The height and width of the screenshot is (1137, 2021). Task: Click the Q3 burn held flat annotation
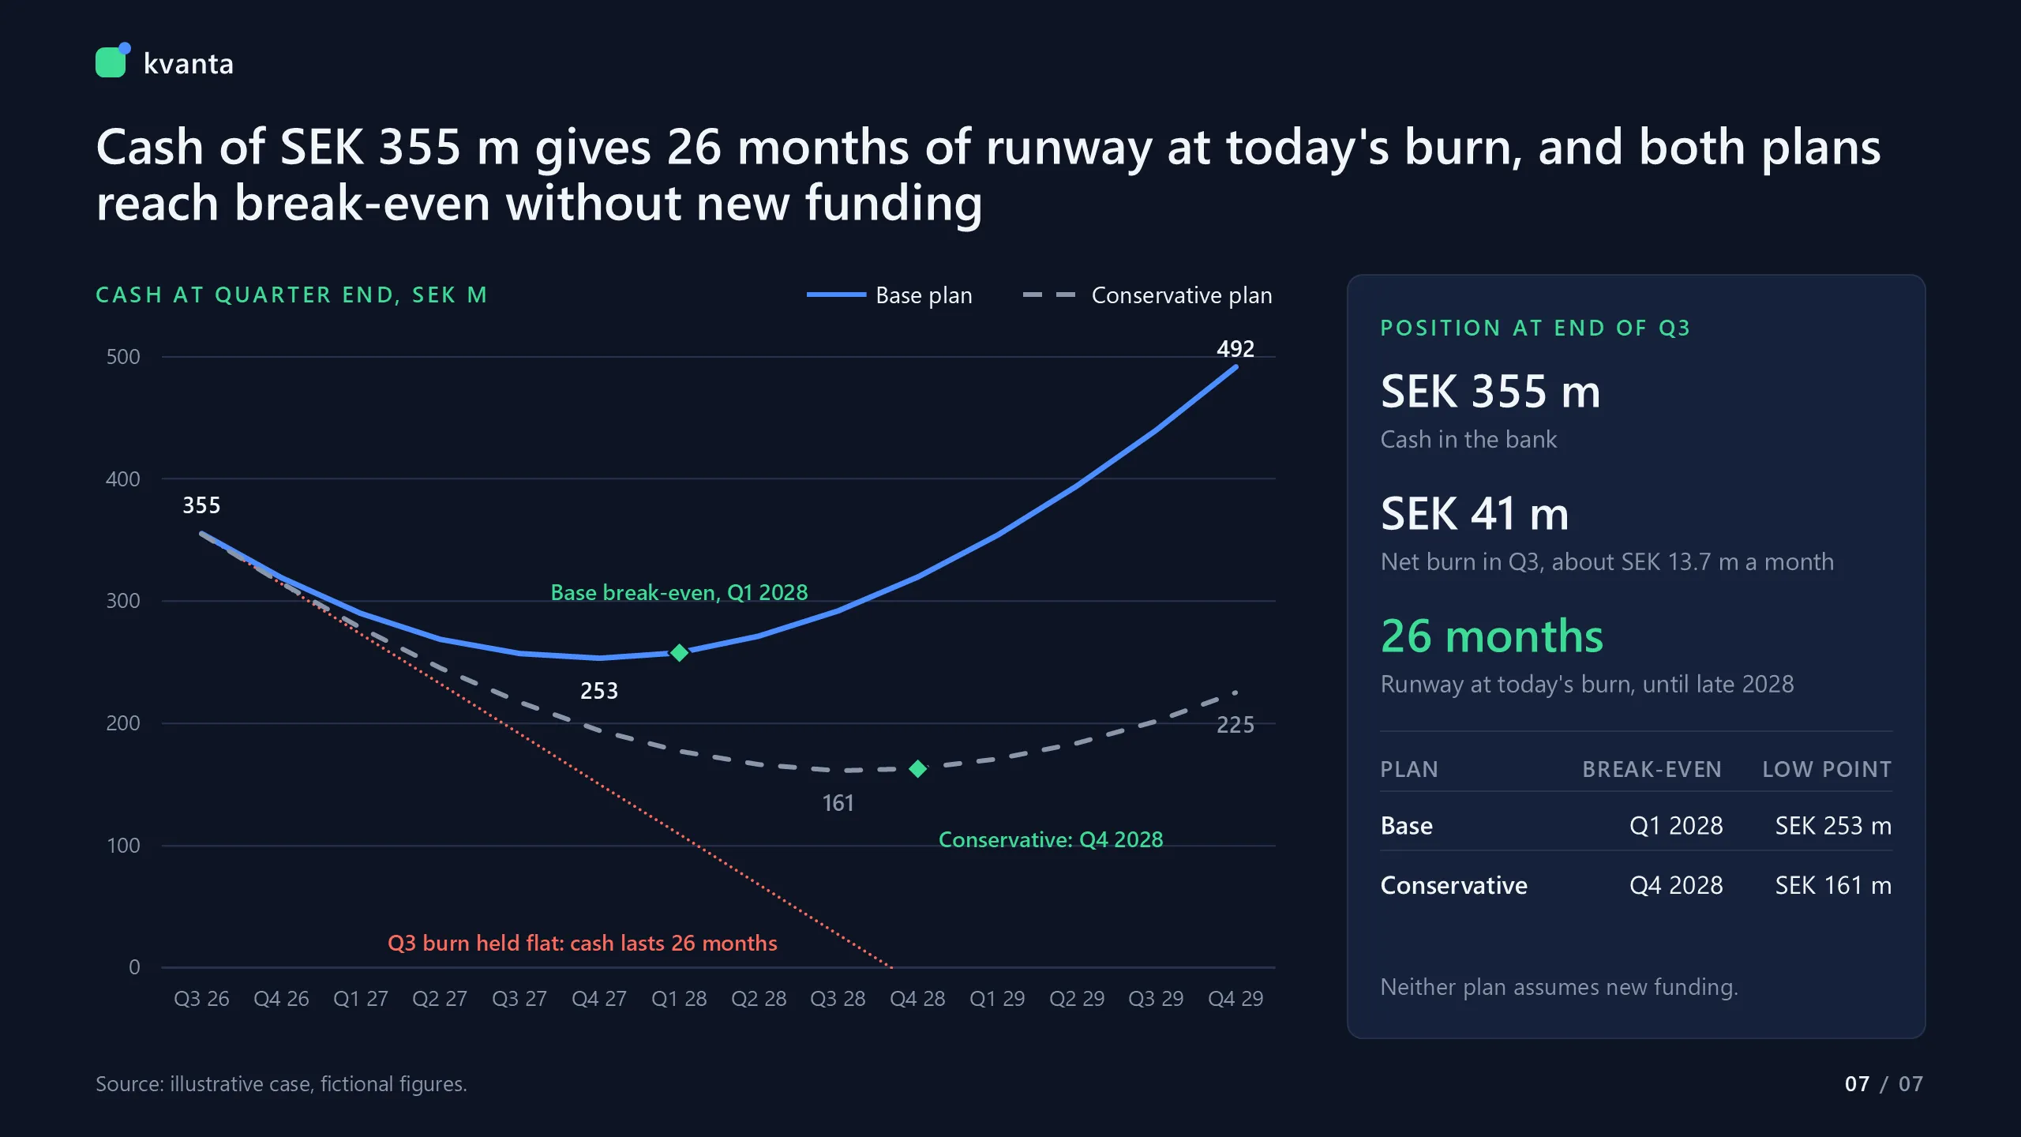click(x=582, y=943)
